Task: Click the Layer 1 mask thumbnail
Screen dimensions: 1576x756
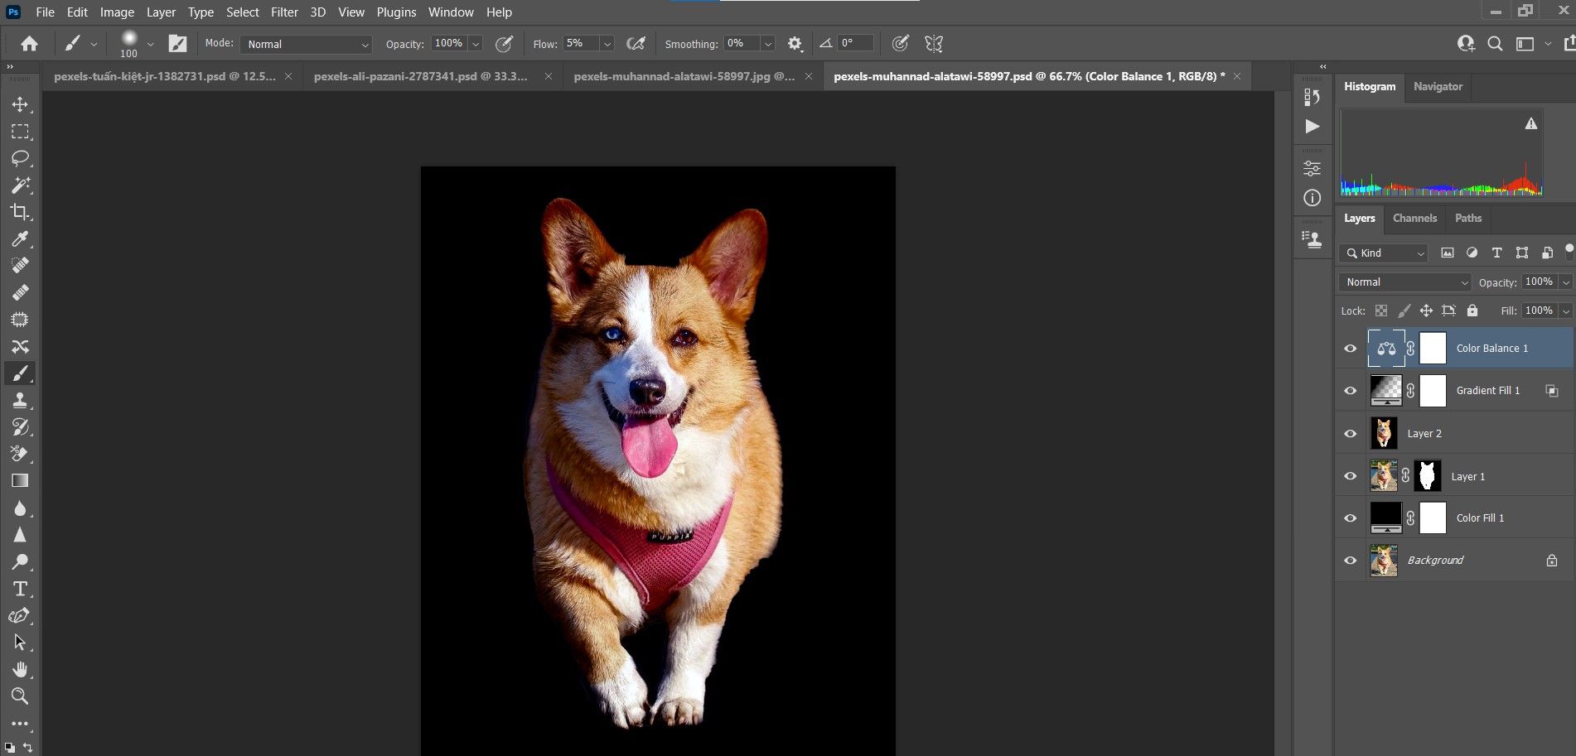Action: 1427,476
